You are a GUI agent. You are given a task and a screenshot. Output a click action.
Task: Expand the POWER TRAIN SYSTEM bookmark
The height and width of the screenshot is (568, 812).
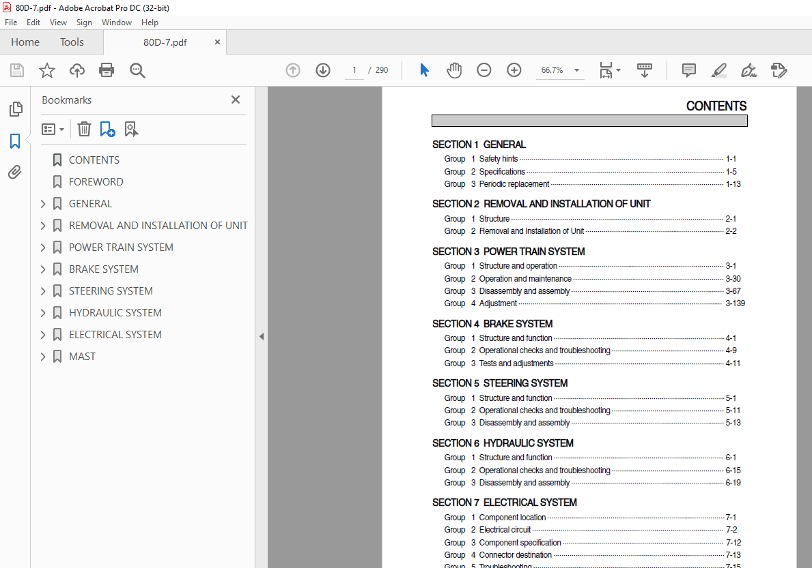pos(43,248)
